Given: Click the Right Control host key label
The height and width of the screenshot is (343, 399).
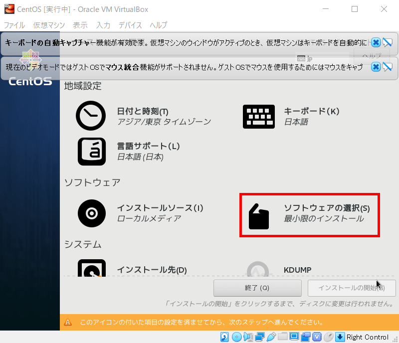Looking at the screenshot, I should [x=368, y=337].
